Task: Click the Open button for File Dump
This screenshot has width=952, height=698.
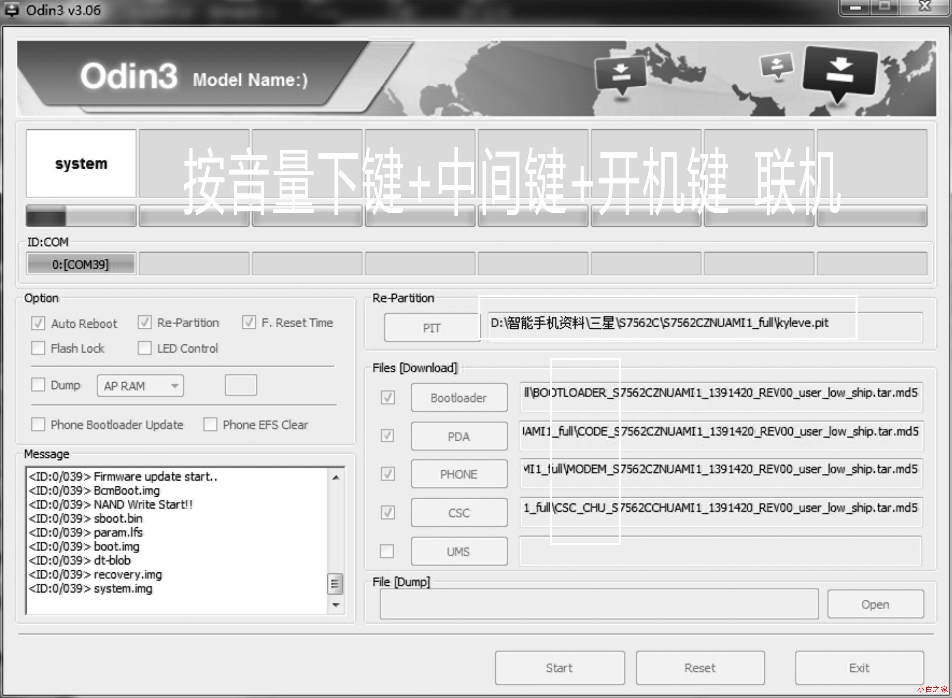Action: click(x=876, y=604)
